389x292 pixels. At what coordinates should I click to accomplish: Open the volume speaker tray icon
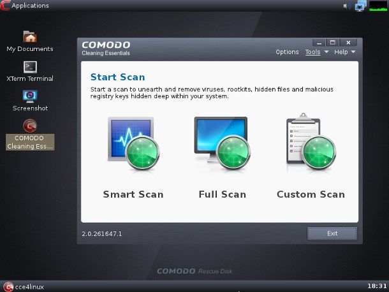click(x=346, y=6)
